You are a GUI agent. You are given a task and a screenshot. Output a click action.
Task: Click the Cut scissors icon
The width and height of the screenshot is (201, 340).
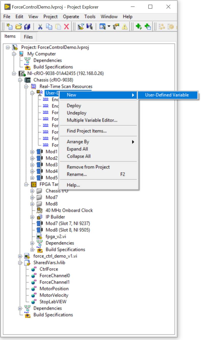40,27
